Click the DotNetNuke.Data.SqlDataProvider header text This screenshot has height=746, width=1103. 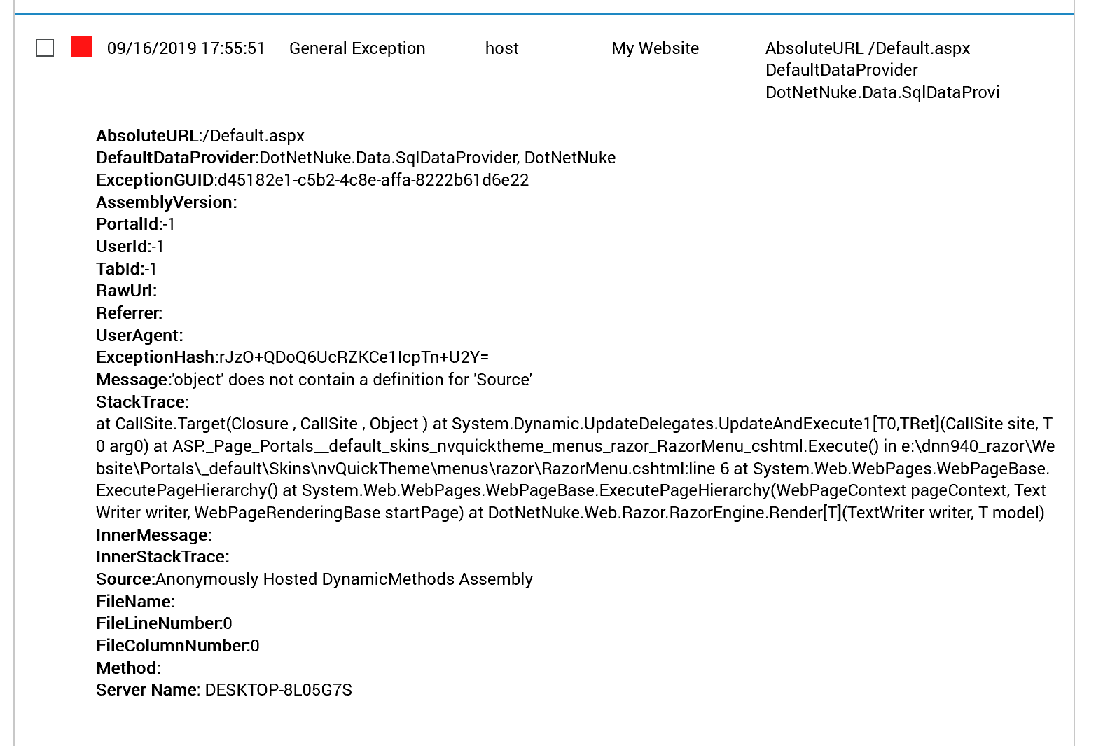pos(882,92)
